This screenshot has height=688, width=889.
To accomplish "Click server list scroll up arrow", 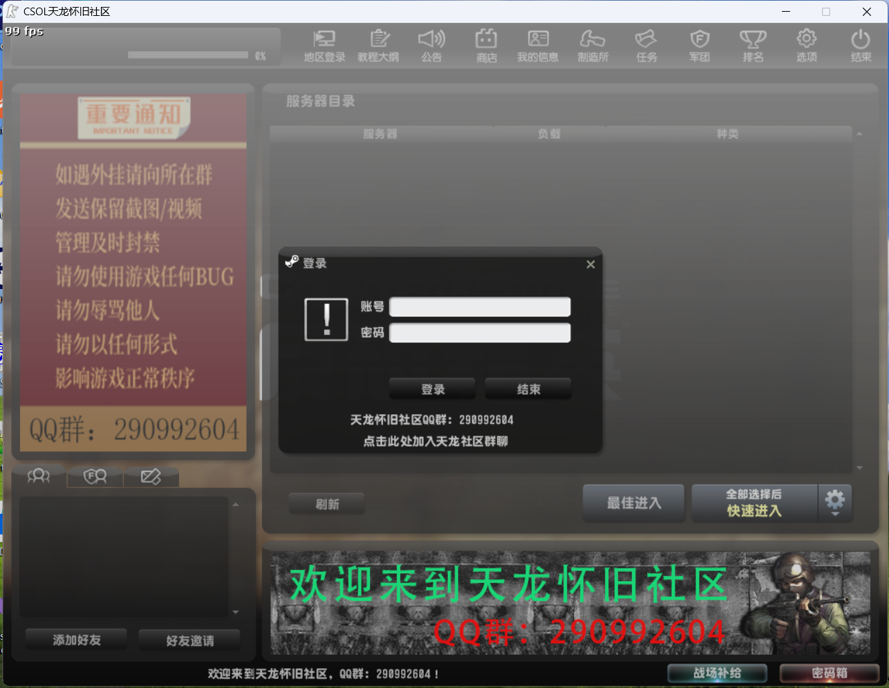I will (x=859, y=134).
